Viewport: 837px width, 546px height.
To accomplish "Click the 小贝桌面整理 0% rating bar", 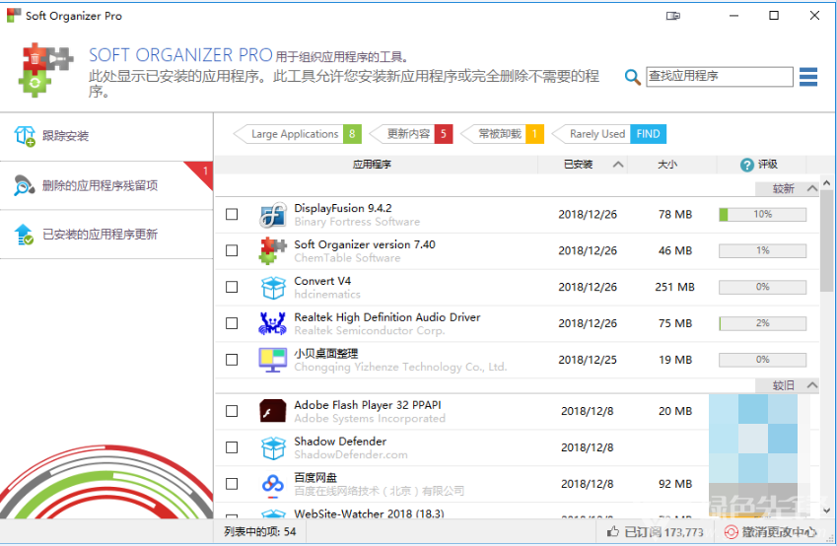I will (x=762, y=360).
